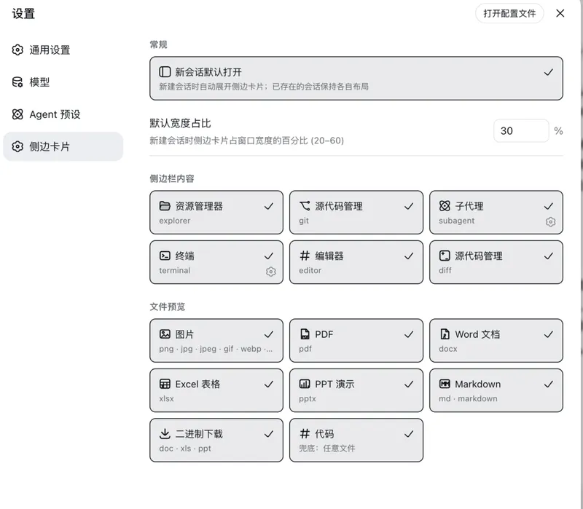Click the terminal icon beside 终端
The image size is (583, 509).
coord(165,256)
